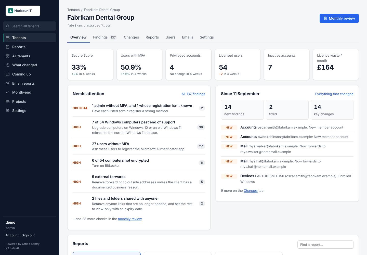Click the Reports sidebar icon

(8, 47)
